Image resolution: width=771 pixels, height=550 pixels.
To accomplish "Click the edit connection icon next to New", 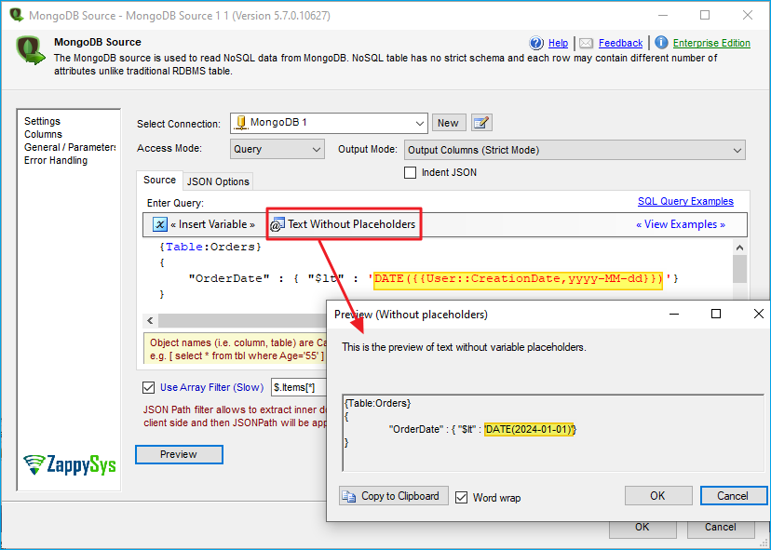I will pos(481,123).
